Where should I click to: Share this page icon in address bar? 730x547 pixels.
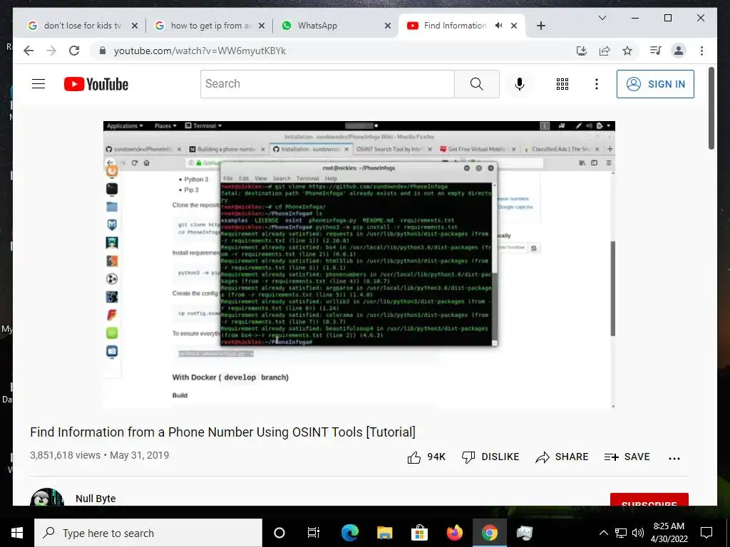[x=605, y=51]
